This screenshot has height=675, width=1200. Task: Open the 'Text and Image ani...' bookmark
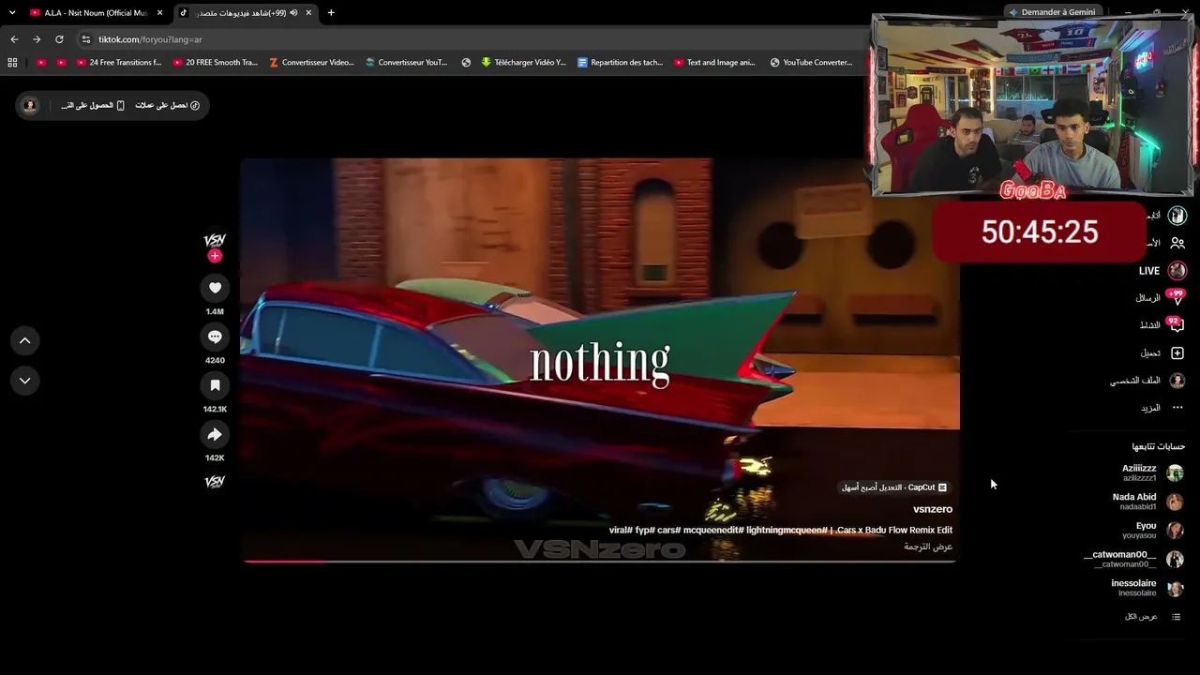(x=714, y=63)
